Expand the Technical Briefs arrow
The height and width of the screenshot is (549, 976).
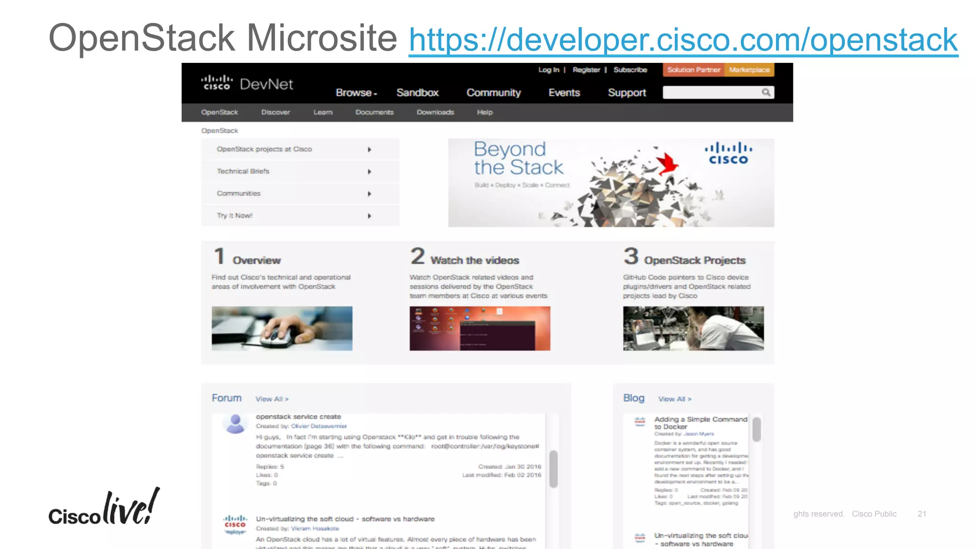[369, 172]
